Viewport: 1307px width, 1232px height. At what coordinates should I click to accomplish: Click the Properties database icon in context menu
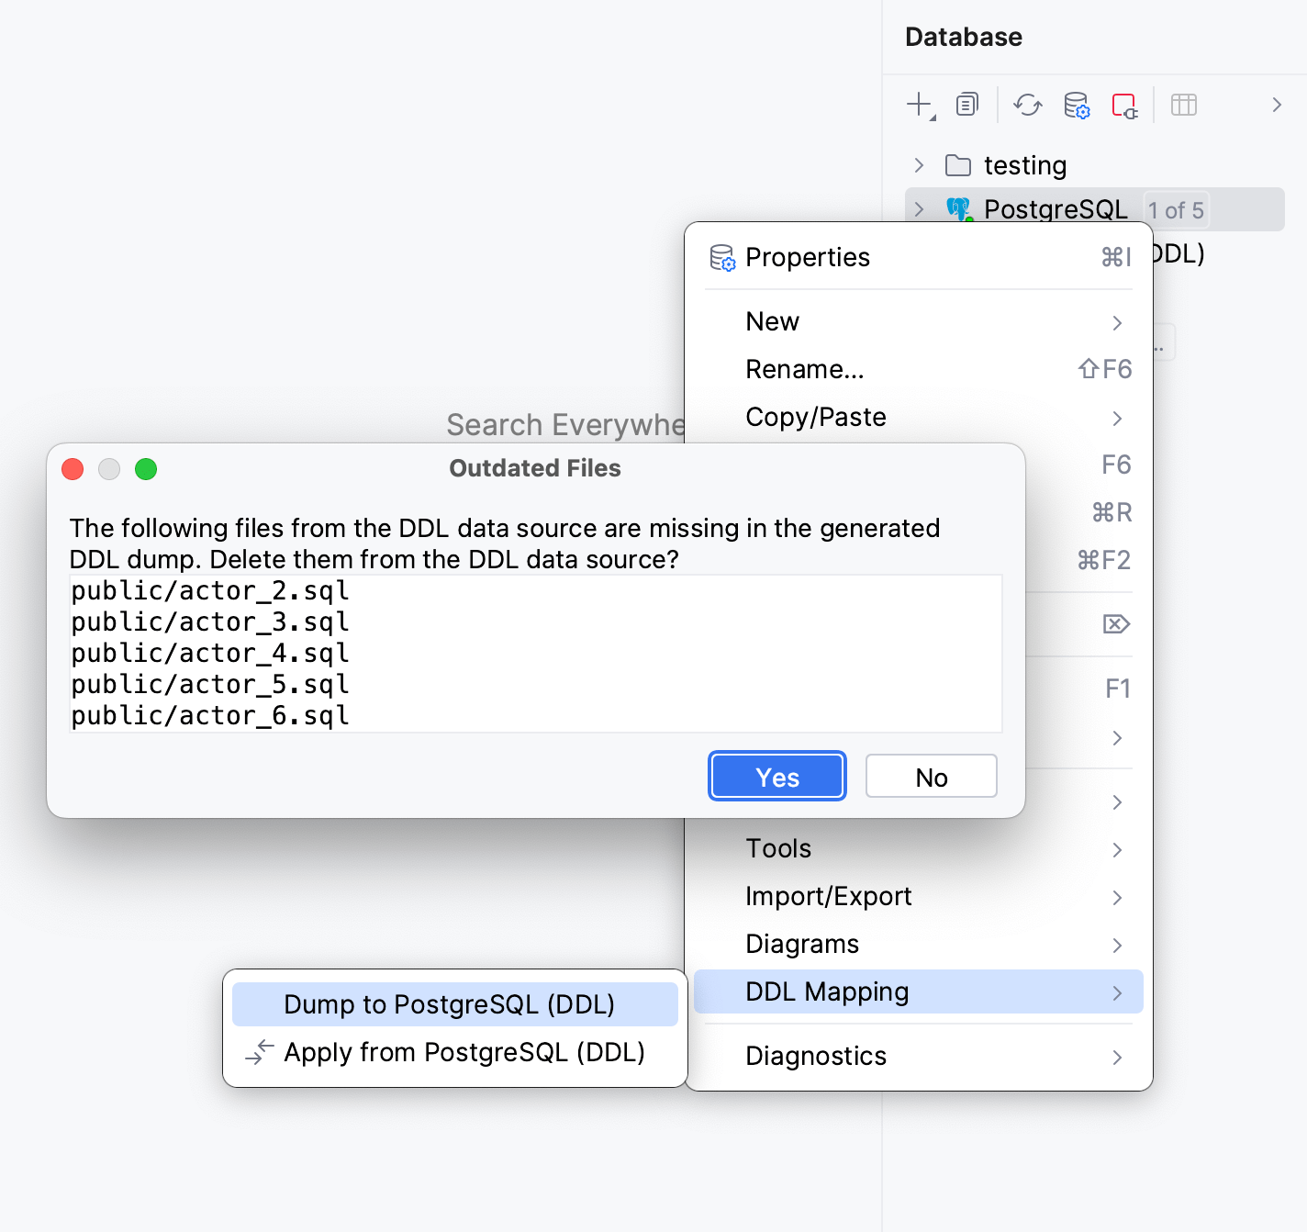pos(724,258)
